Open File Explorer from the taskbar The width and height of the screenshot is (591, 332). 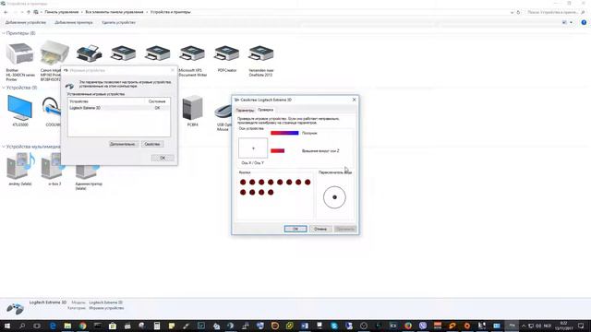pos(67,326)
